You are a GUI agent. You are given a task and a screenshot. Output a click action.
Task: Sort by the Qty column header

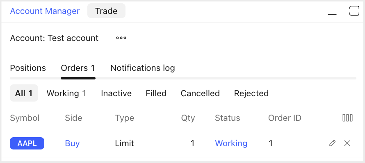pyautogui.click(x=188, y=118)
